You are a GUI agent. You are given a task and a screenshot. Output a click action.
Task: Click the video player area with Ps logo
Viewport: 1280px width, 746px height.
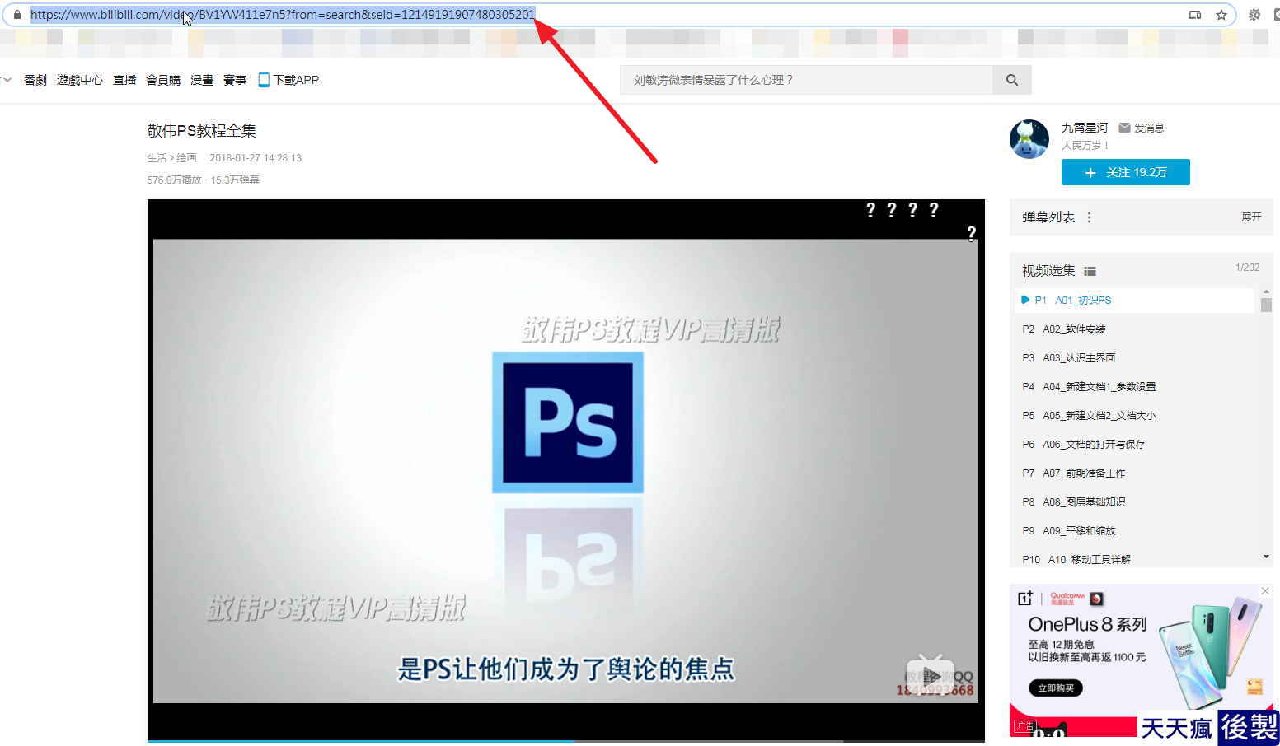pos(566,470)
